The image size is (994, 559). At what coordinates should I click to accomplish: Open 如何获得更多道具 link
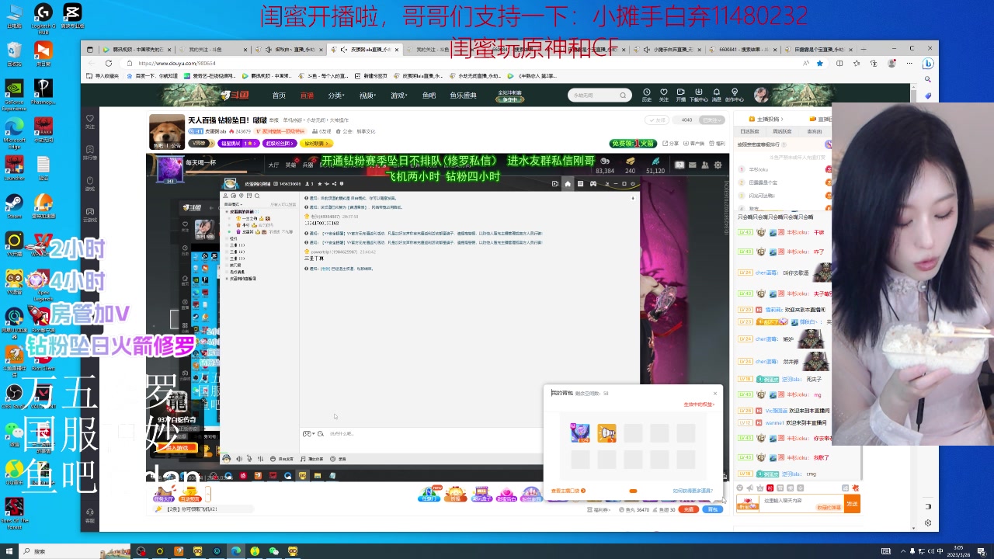pyautogui.click(x=692, y=491)
